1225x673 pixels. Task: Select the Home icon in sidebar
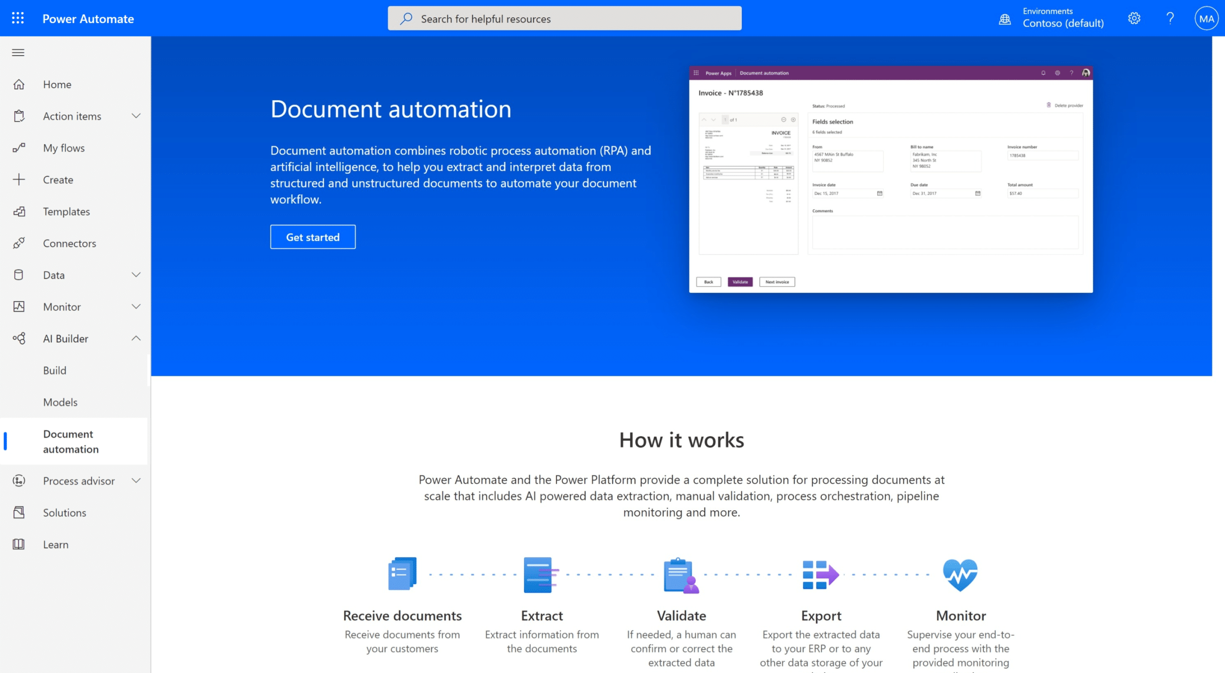19,84
